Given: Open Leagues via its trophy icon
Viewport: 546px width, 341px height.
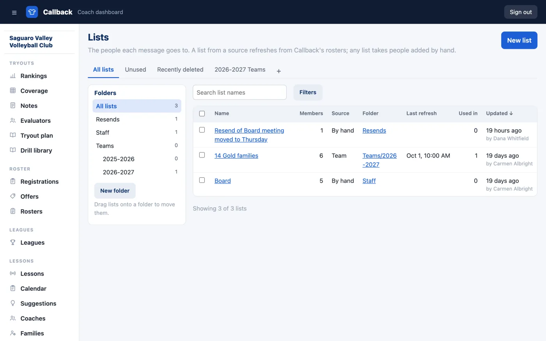Looking at the screenshot, I should (13, 242).
